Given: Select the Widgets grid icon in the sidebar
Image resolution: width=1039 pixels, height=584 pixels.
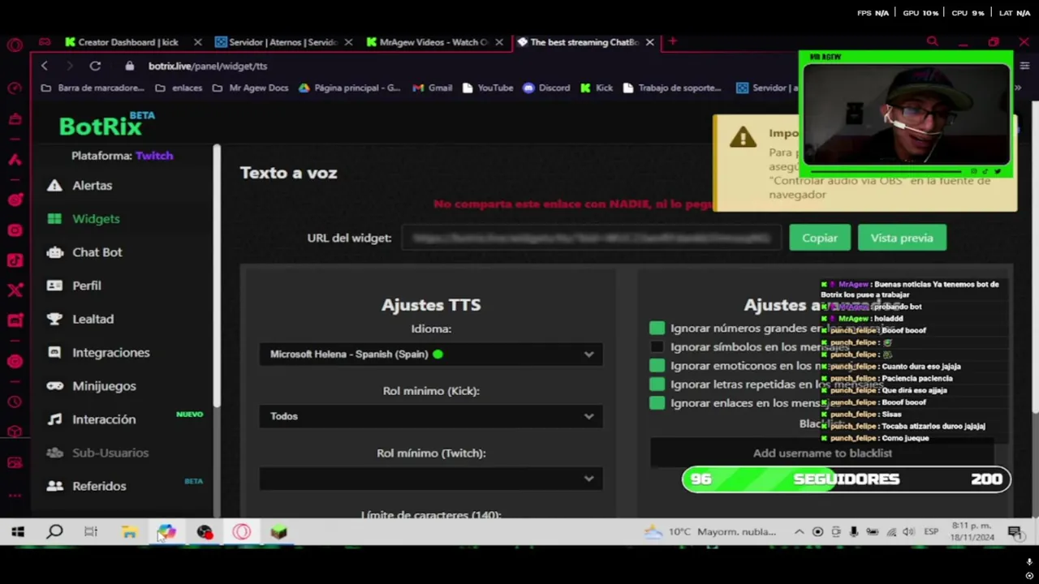Looking at the screenshot, I should coord(54,219).
